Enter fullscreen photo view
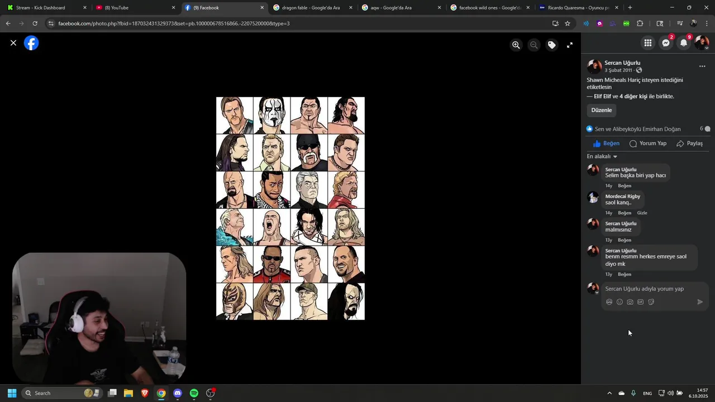 pos(570,45)
